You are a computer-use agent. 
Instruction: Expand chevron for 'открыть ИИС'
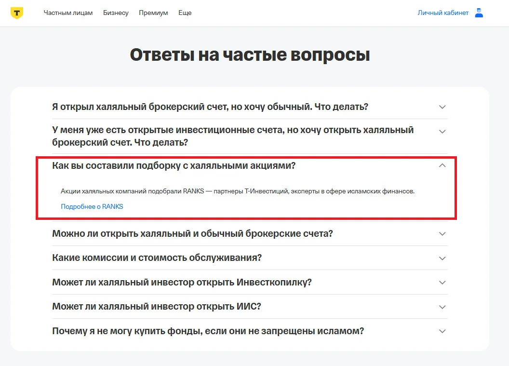[x=442, y=307]
